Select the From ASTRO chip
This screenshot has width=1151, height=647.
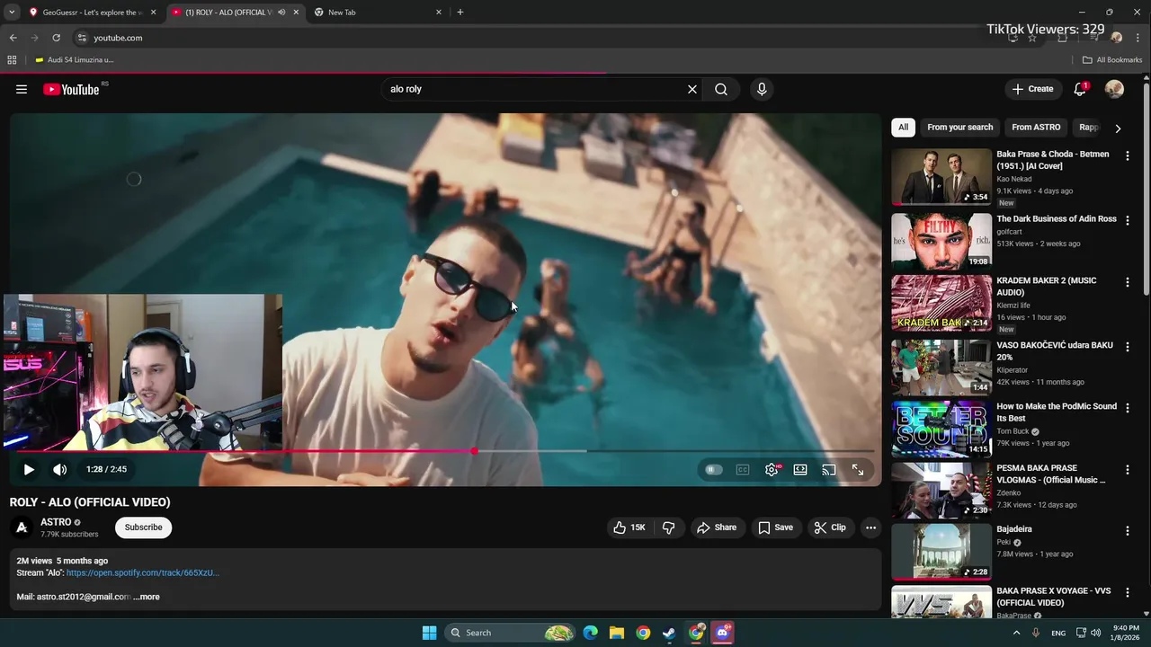coord(1036,128)
